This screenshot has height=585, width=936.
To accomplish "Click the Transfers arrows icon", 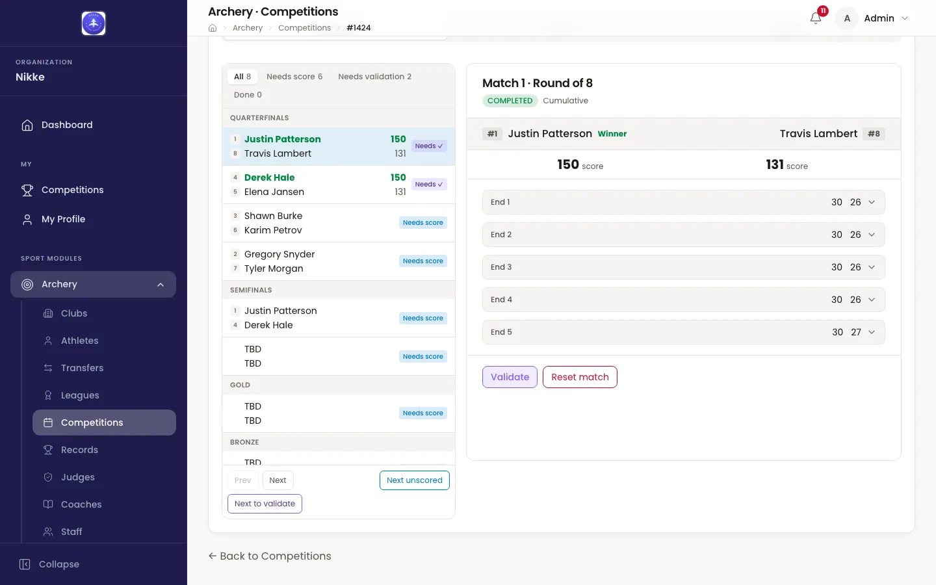I will [x=48, y=368].
